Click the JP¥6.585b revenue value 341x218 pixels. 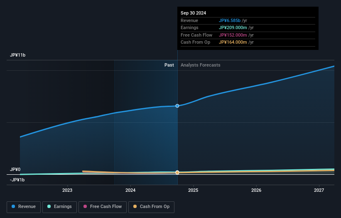coord(230,20)
